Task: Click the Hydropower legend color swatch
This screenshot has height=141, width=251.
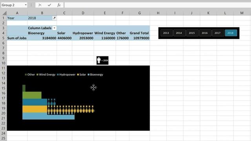Action: (58, 74)
